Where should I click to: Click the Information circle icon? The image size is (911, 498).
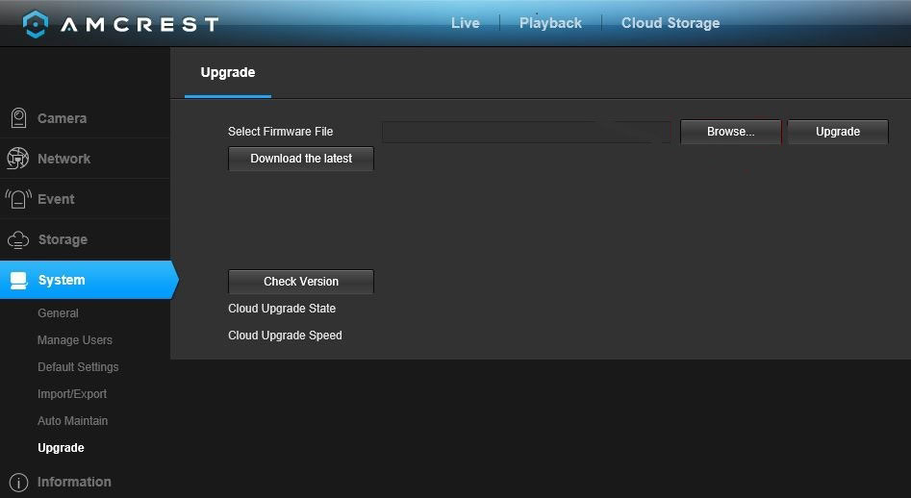coord(18,482)
